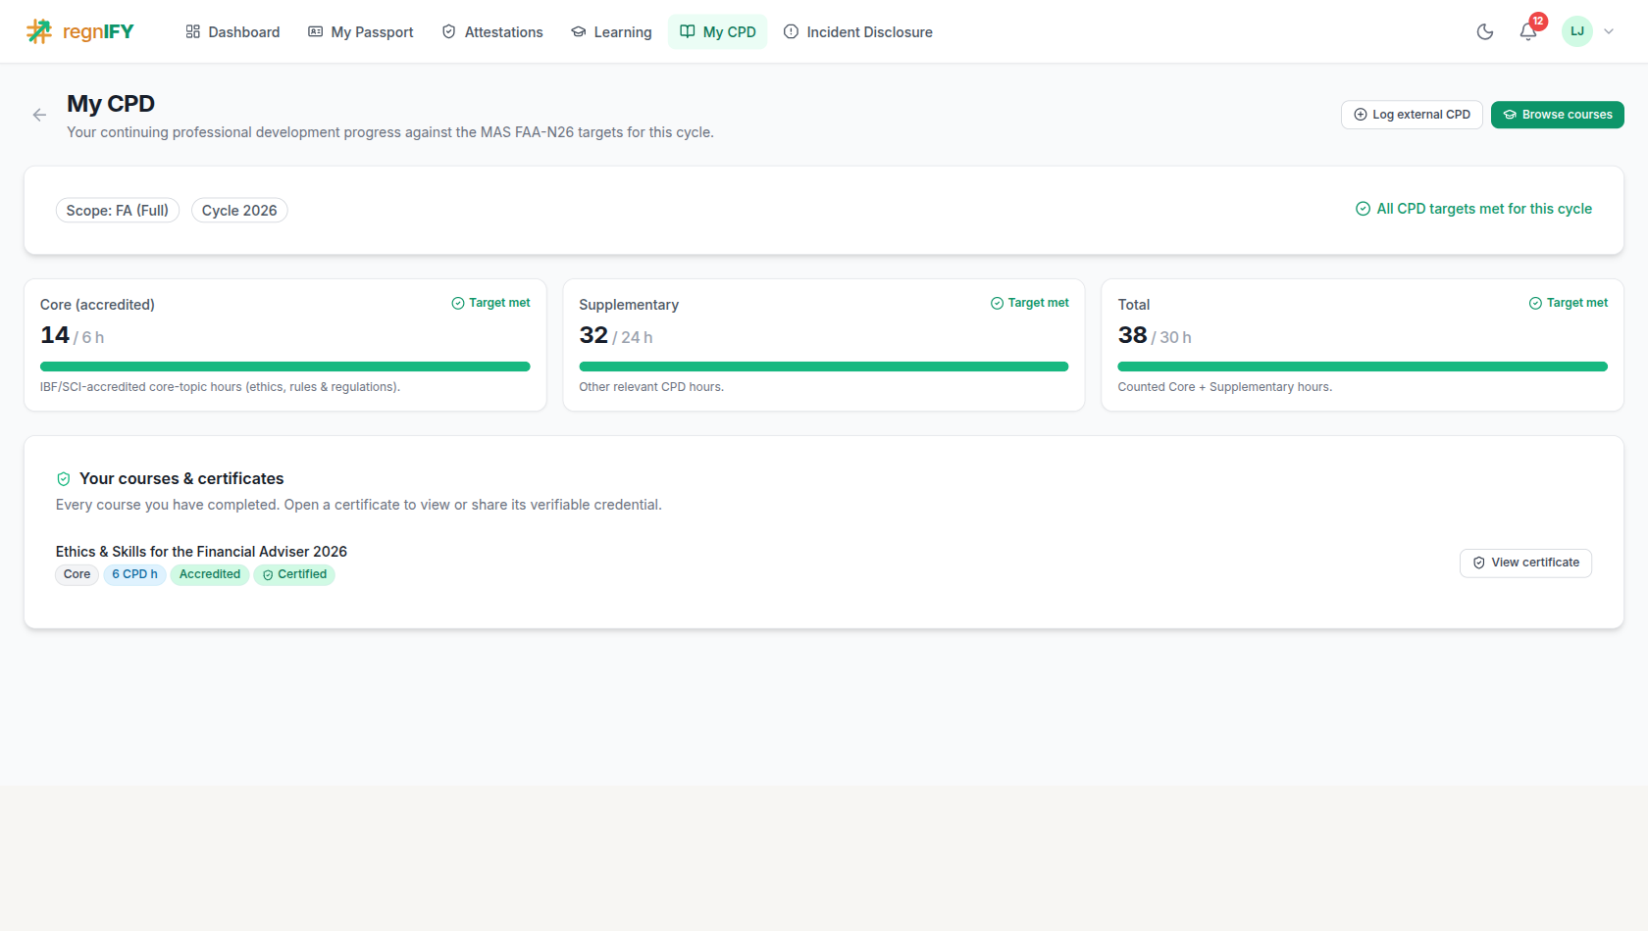Click Log external CPD button
1648x931 pixels.
tap(1412, 115)
